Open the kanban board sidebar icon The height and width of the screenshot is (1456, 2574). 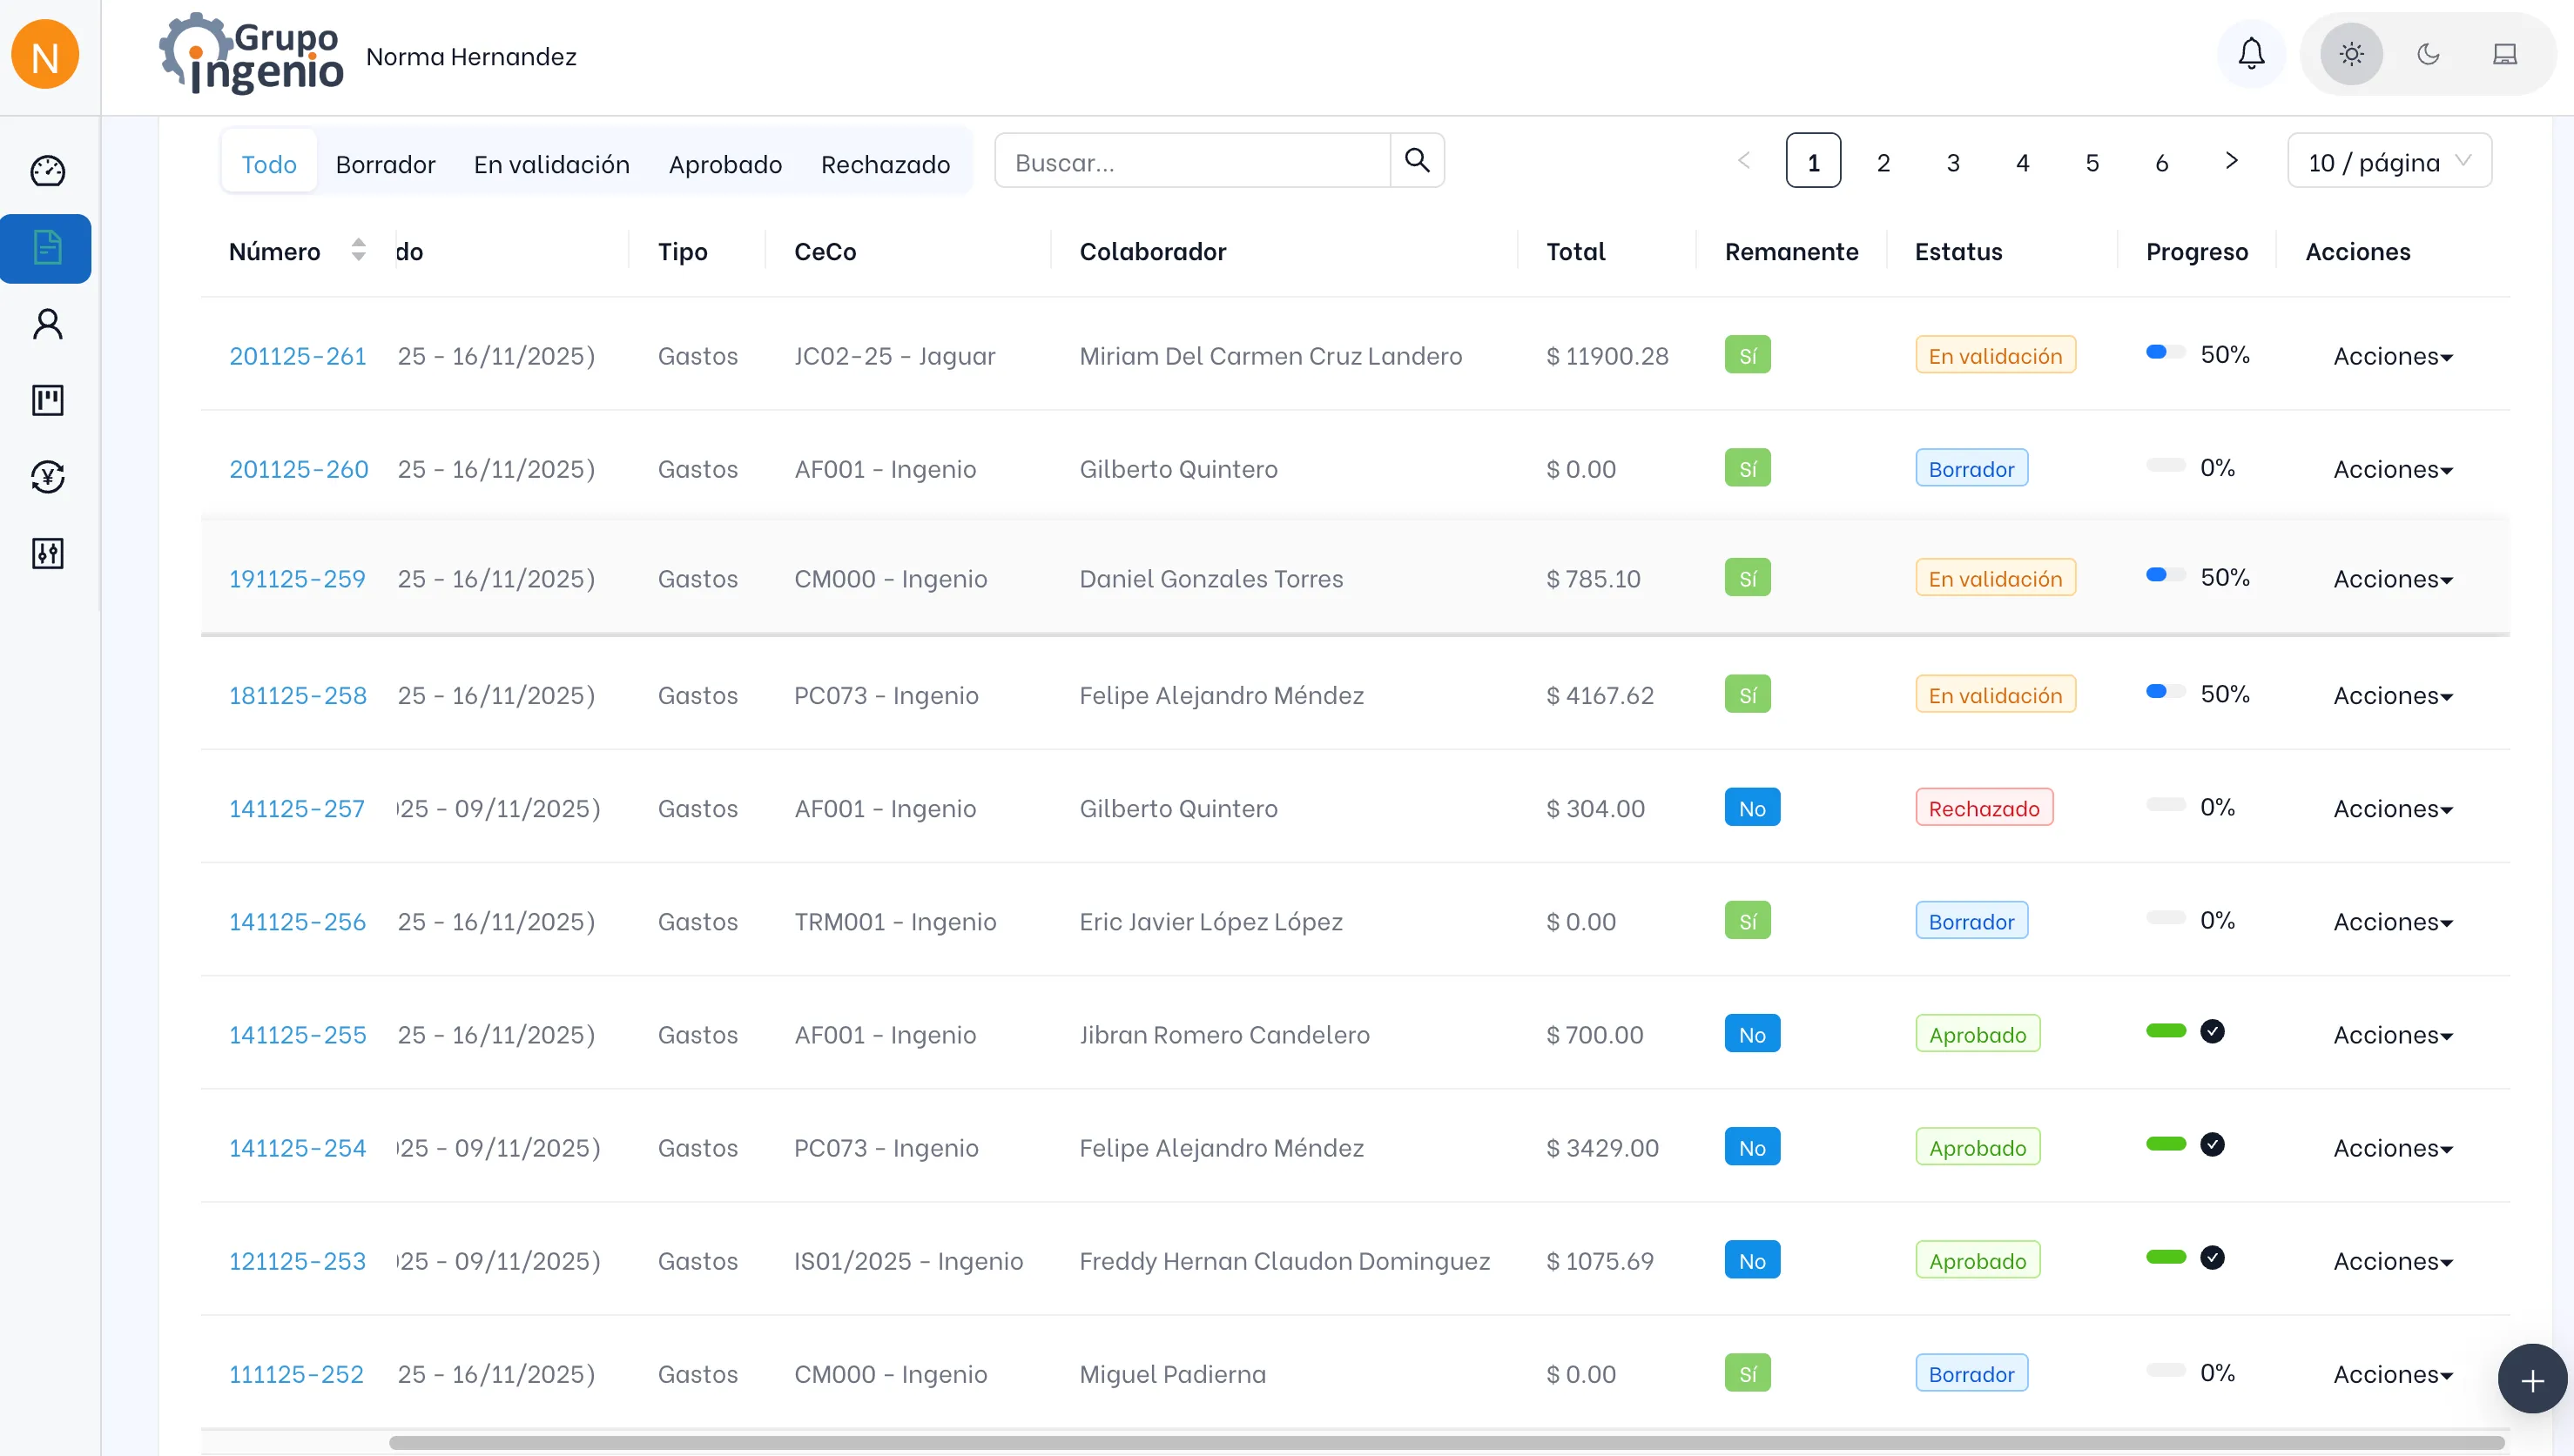tap(47, 400)
